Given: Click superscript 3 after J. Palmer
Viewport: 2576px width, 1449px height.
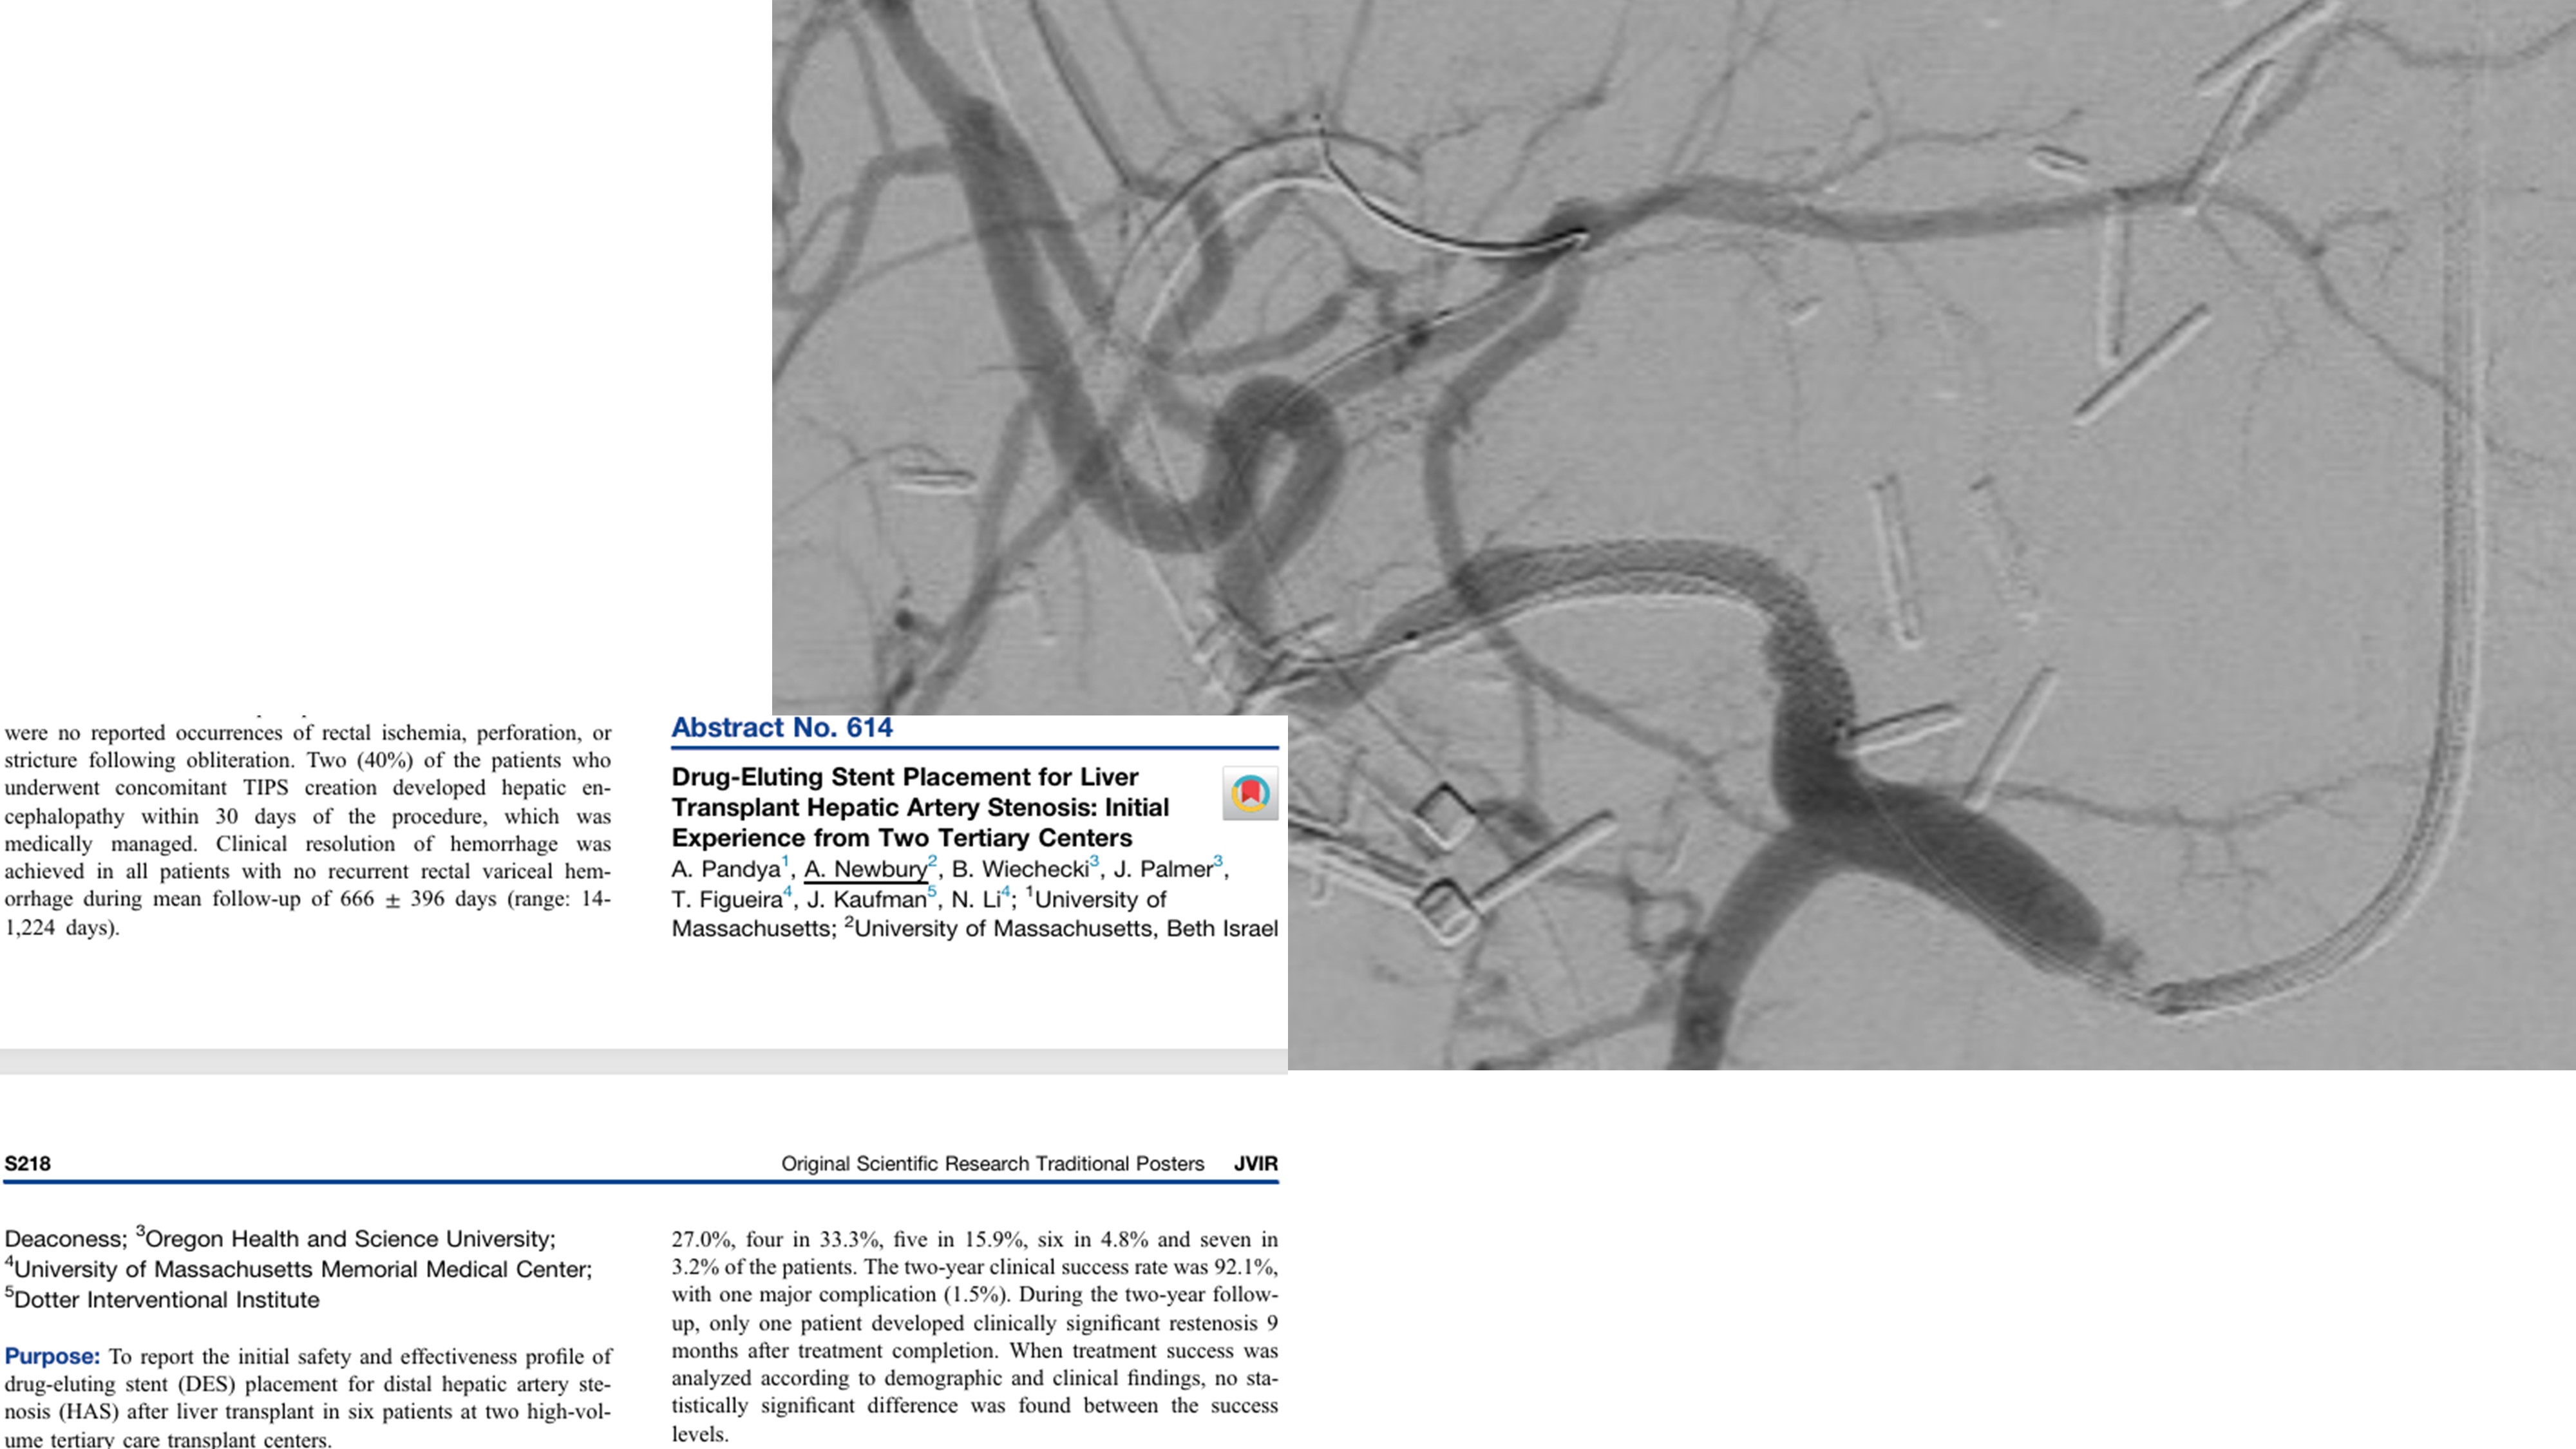Looking at the screenshot, I should [x=1218, y=861].
